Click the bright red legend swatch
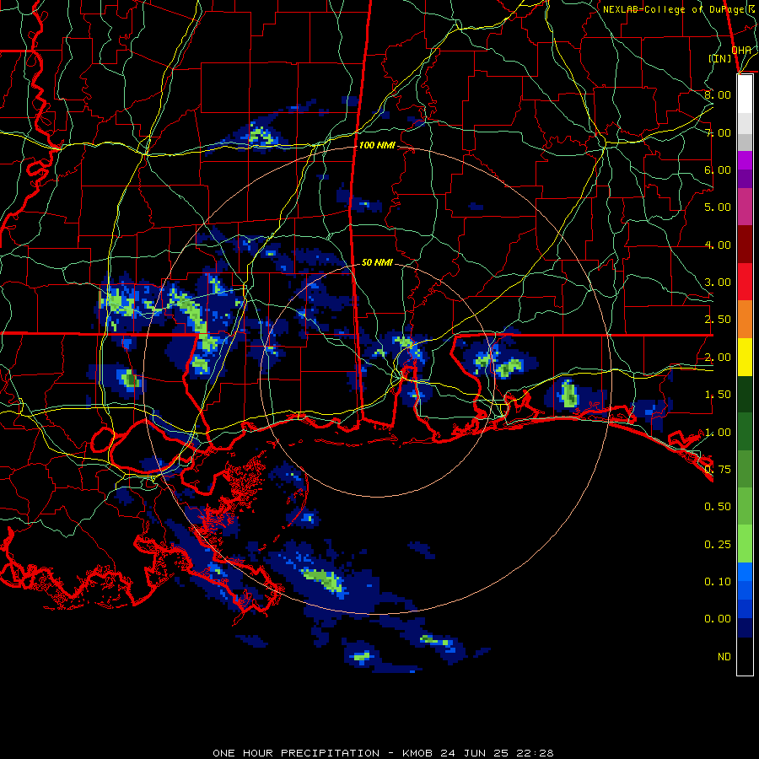Image resolution: width=759 pixels, height=759 pixels. tap(745, 282)
